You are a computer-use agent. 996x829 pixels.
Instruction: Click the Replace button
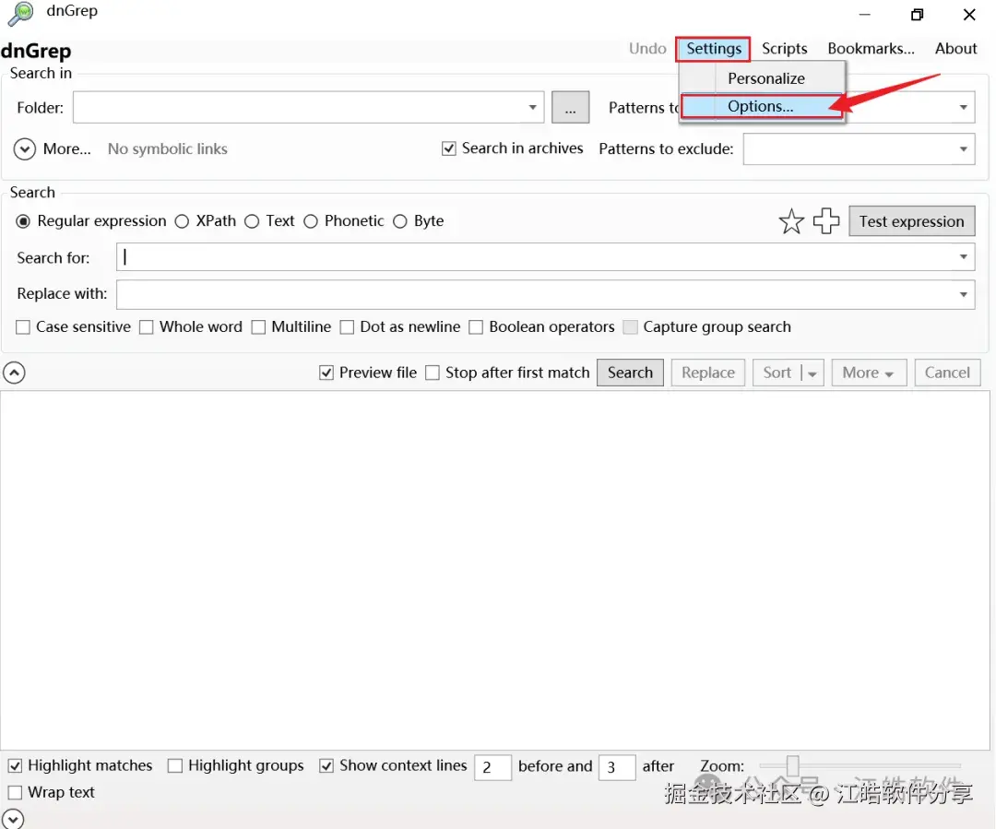click(707, 373)
